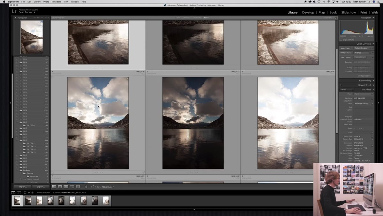This screenshot has height=216, width=383.
Task: Open Wi-Fi status menu icon
Action: (x=328, y=2)
